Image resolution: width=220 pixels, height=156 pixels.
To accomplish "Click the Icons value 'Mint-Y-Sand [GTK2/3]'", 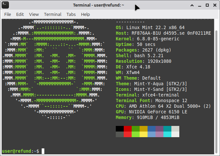I will click(160, 89).
